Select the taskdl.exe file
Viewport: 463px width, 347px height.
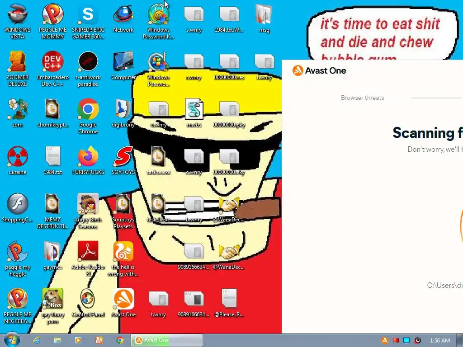click(x=159, y=208)
